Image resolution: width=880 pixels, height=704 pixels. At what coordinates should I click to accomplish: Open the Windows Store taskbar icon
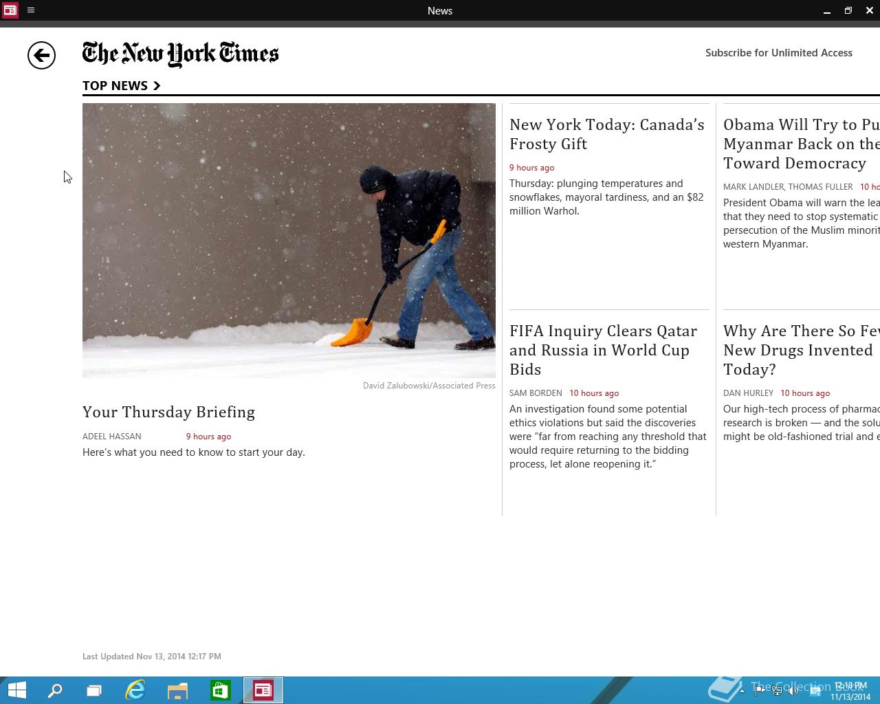click(x=220, y=690)
